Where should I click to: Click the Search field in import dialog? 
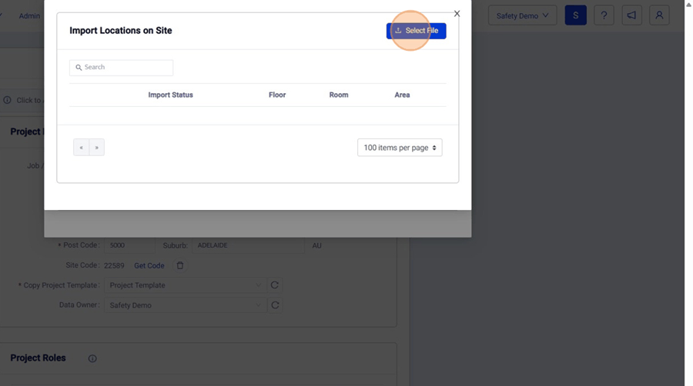(x=122, y=68)
